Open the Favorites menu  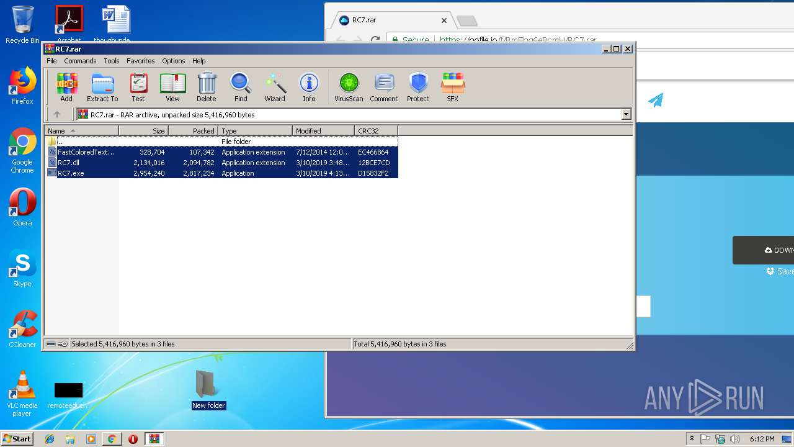click(x=141, y=61)
